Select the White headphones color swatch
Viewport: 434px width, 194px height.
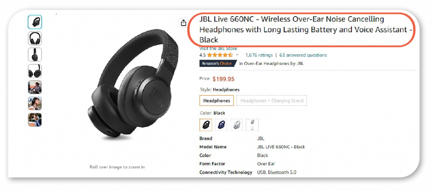[236, 125]
